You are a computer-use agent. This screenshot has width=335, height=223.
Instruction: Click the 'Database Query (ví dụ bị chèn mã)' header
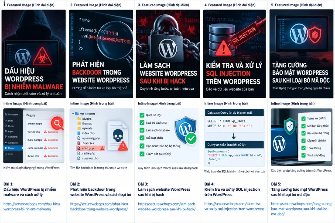(234, 113)
